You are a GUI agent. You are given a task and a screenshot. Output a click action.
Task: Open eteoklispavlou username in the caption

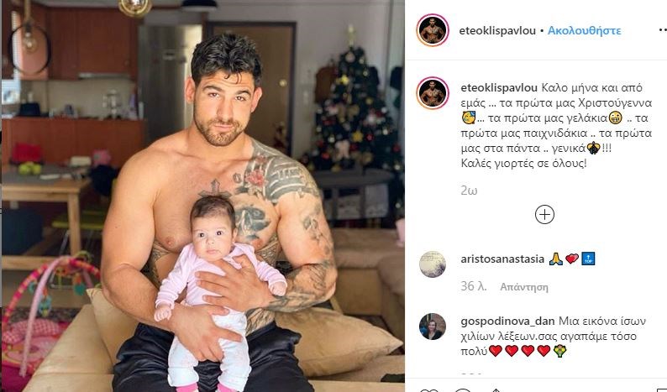click(499, 88)
